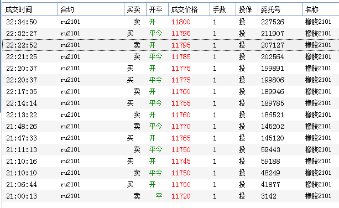Click order number 145120

[273, 138]
